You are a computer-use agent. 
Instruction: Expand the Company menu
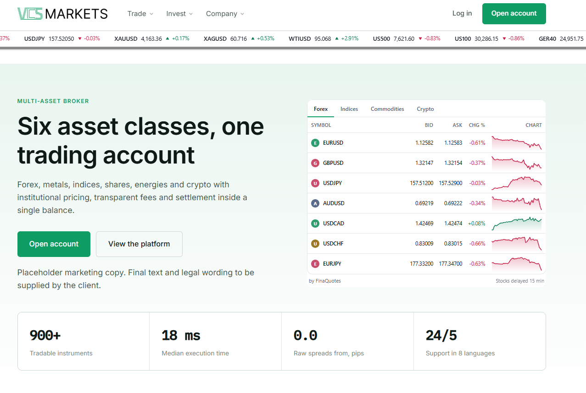click(x=225, y=14)
